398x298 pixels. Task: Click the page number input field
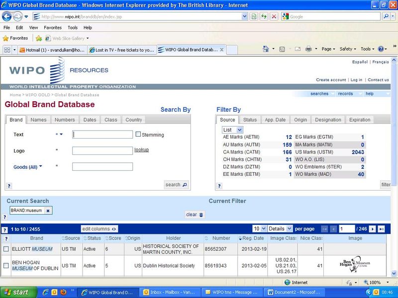pos(346,229)
